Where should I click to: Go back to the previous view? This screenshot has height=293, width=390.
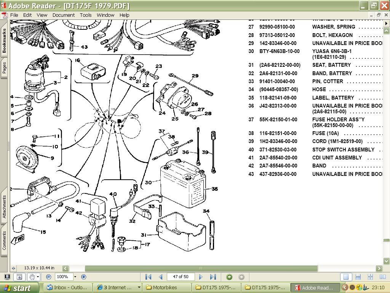(x=229, y=277)
